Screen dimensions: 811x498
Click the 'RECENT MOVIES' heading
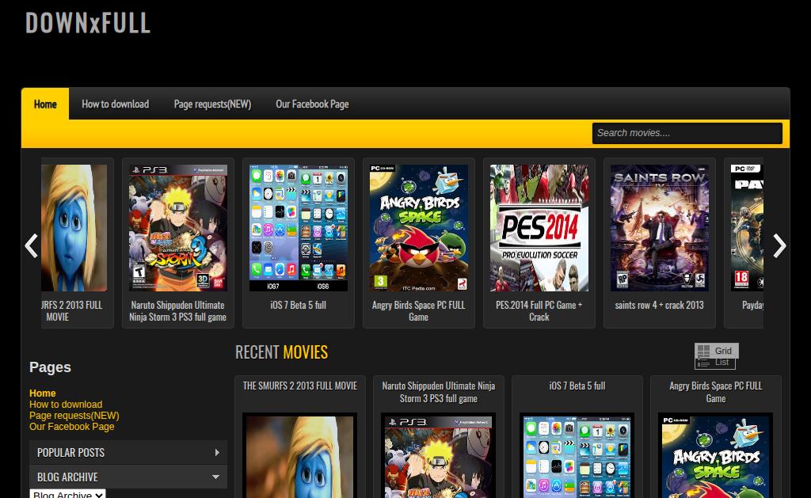pos(281,352)
